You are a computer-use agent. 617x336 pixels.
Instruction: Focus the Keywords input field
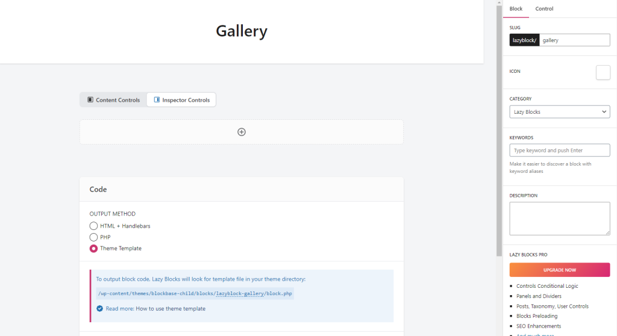(559, 150)
